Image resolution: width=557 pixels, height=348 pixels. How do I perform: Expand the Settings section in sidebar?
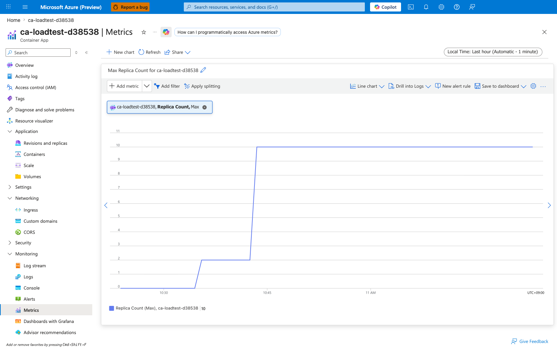tap(10, 187)
